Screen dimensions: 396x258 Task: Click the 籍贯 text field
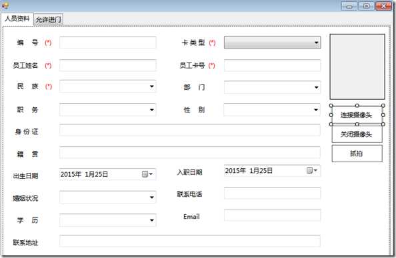click(190, 153)
